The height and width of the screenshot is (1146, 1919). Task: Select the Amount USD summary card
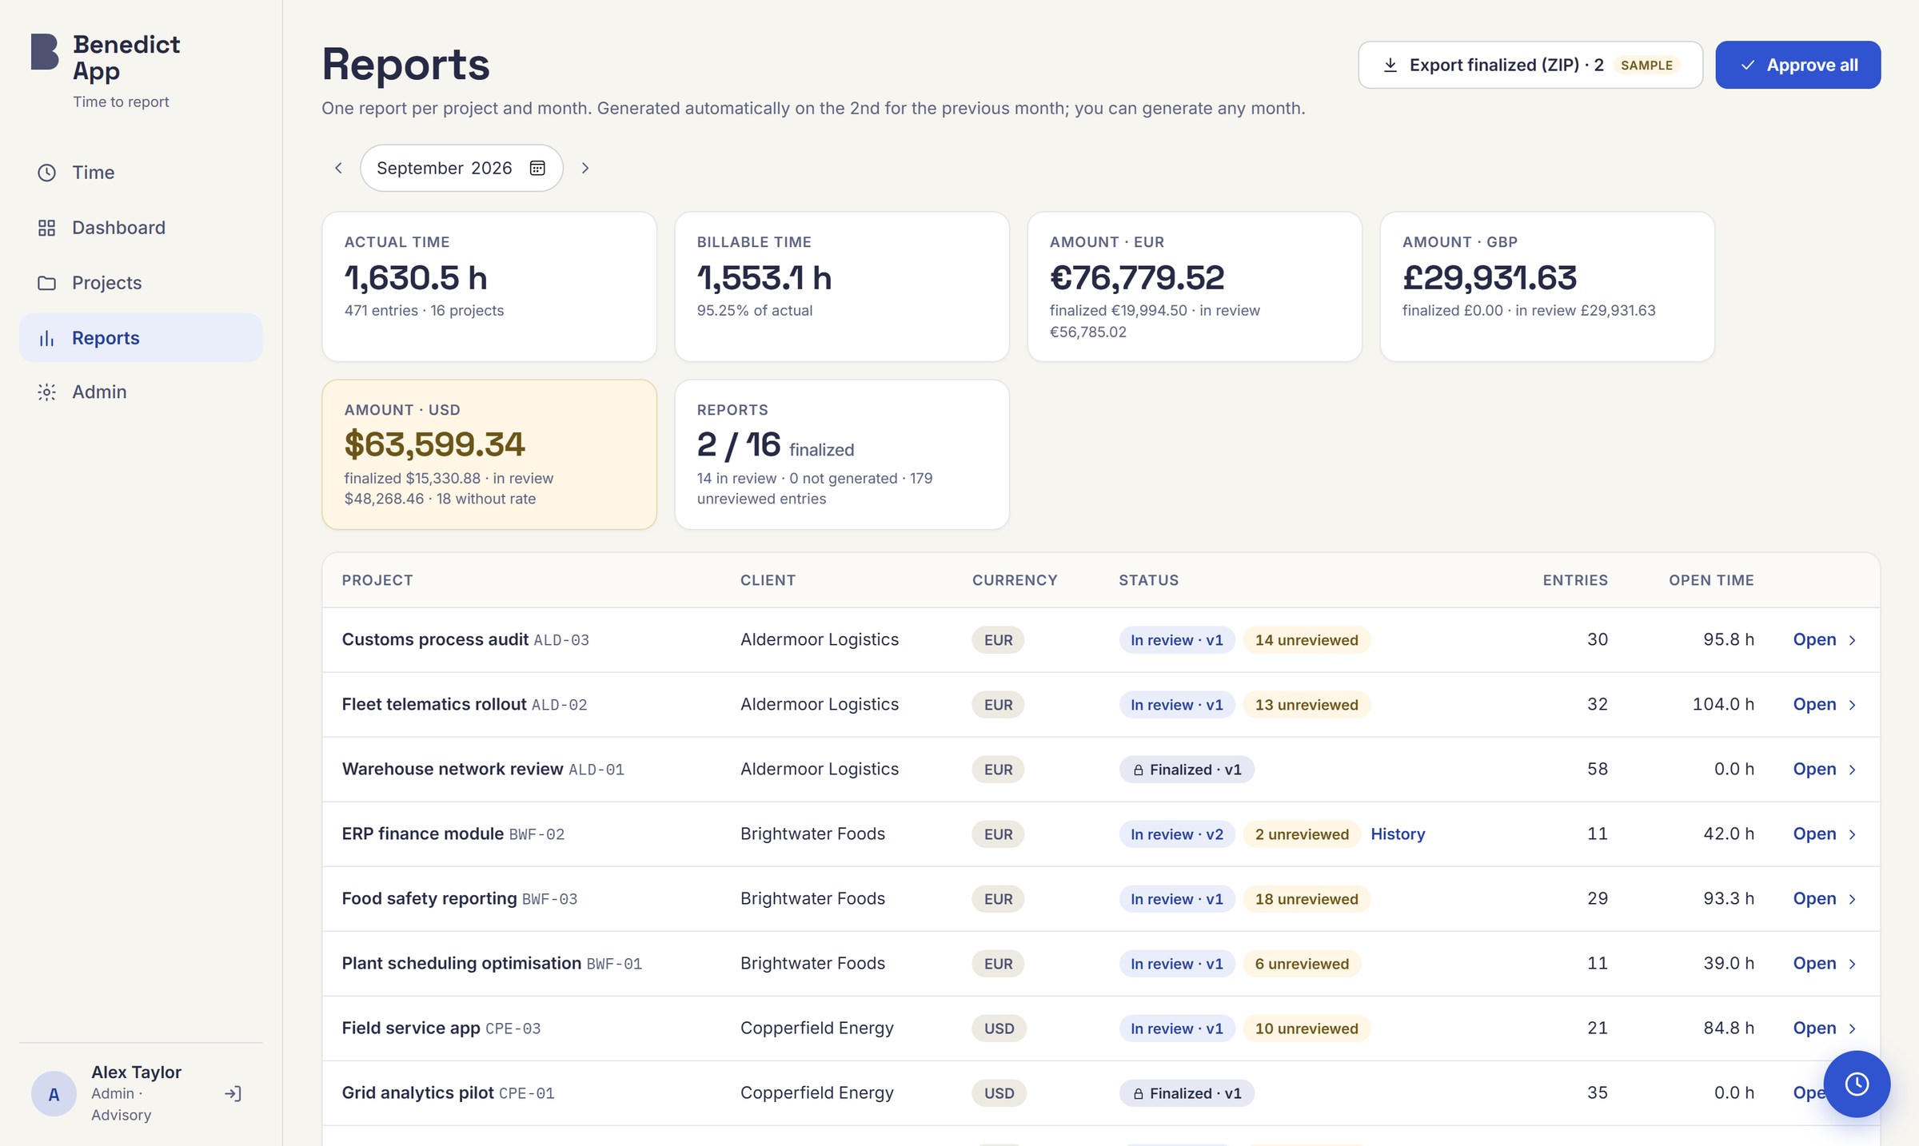click(489, 454)
